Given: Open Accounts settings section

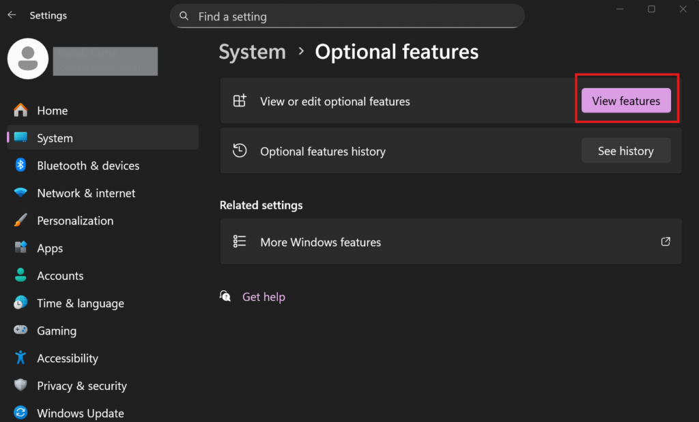Looking at the screenshot, I should click(x=60, y=276).
